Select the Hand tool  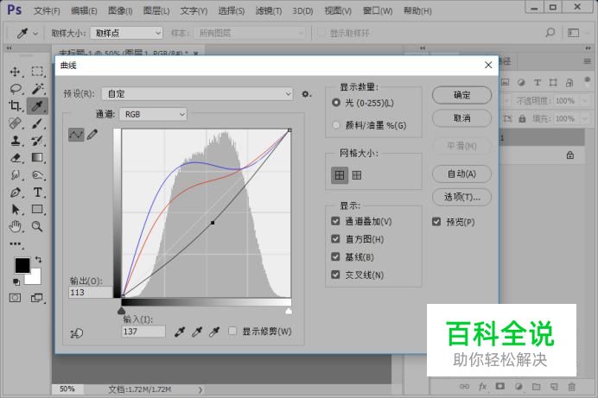pos(16,226)
